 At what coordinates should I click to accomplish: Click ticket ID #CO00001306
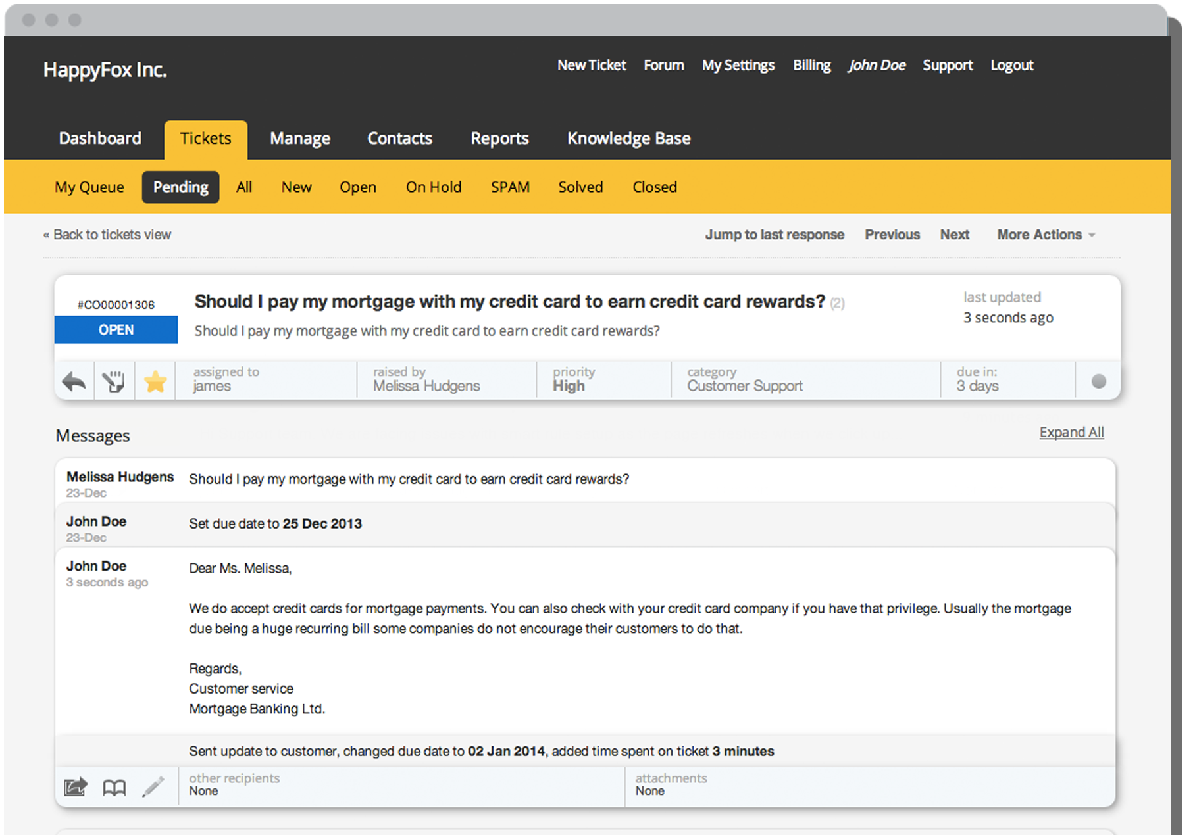(x=116, y=305)
